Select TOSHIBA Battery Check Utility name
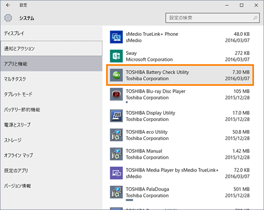 157,72
